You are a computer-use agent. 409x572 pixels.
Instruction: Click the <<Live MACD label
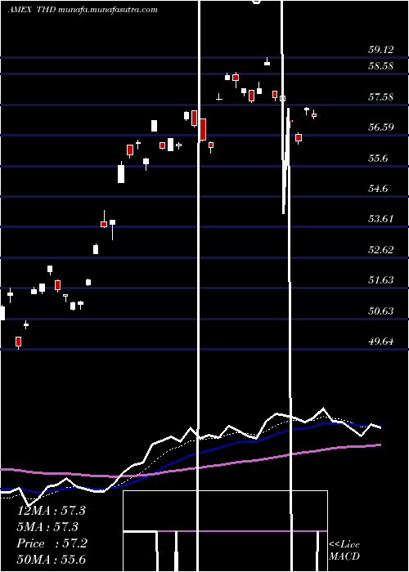point(344,551)
